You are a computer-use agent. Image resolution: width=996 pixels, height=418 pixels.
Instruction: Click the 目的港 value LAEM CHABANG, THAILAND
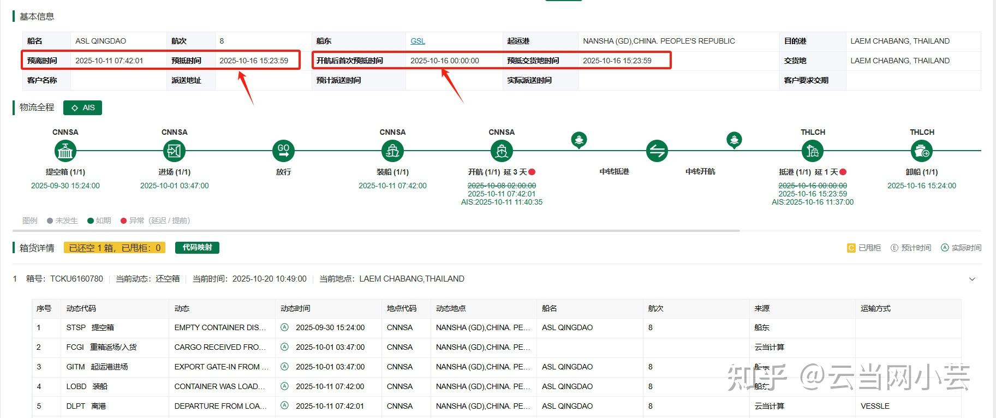click(900, 41)
